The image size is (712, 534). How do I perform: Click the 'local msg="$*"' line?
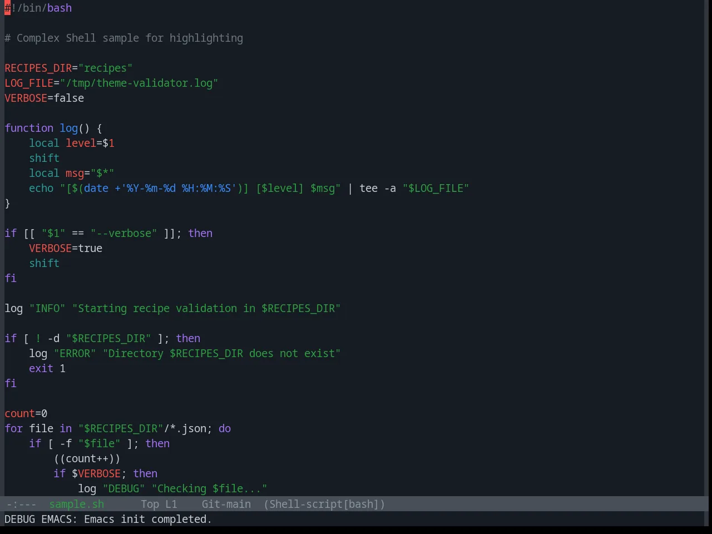(72, 173)
